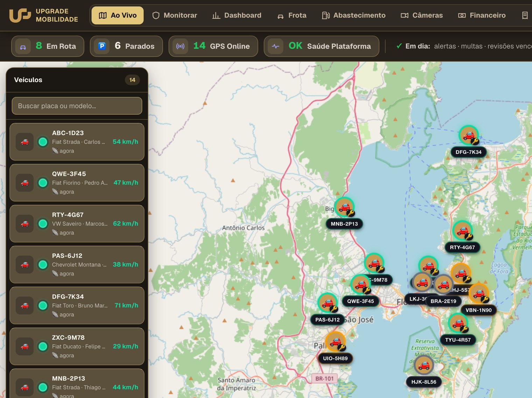The image size is (532, 398).
Task: Click the GPS Online status card
Action: pos(213,46)
